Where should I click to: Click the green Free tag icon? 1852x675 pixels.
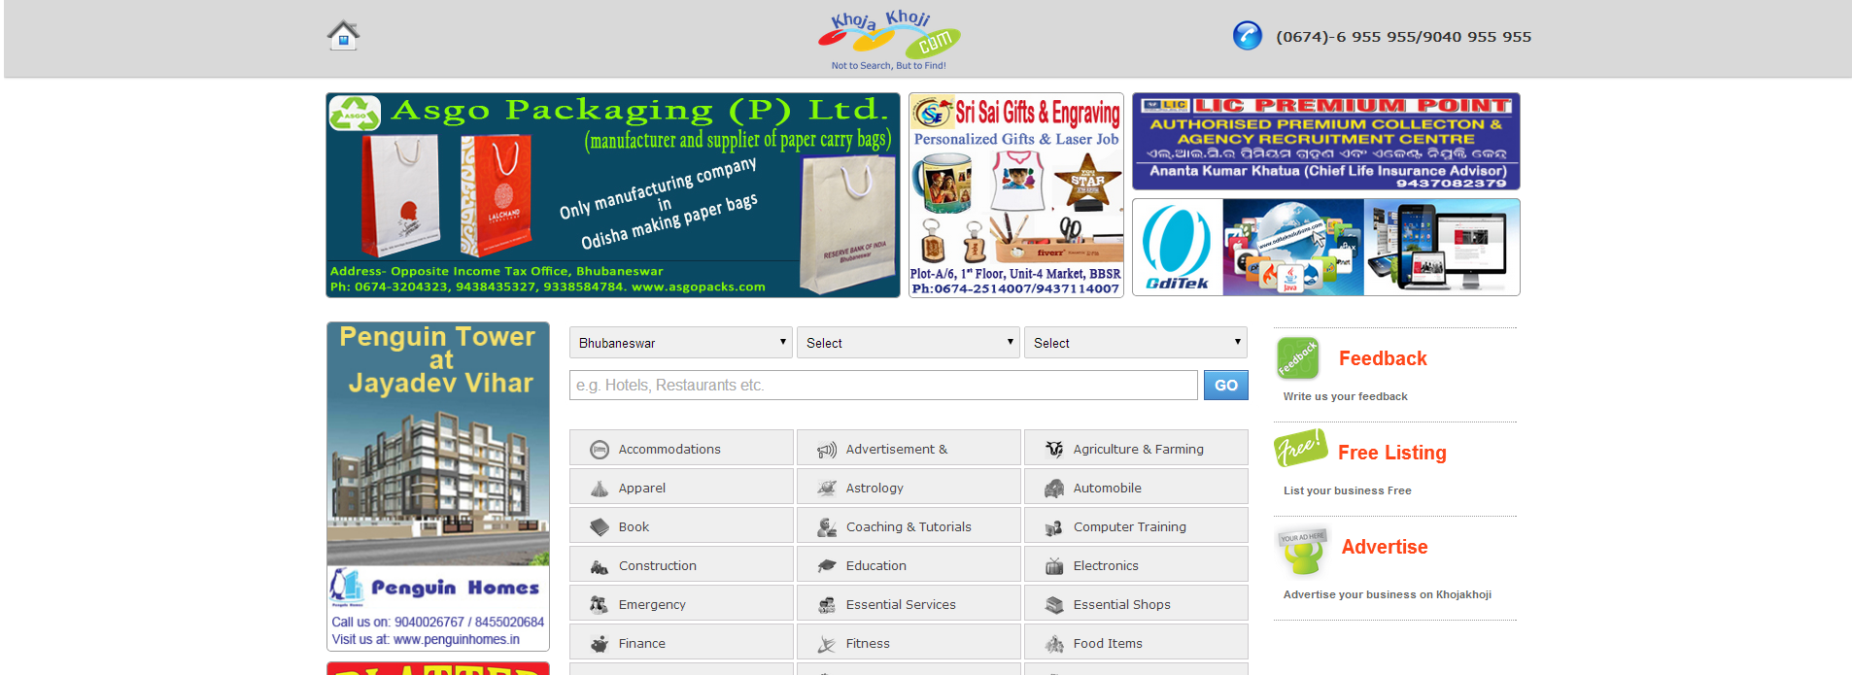(x=1301, y=449)
